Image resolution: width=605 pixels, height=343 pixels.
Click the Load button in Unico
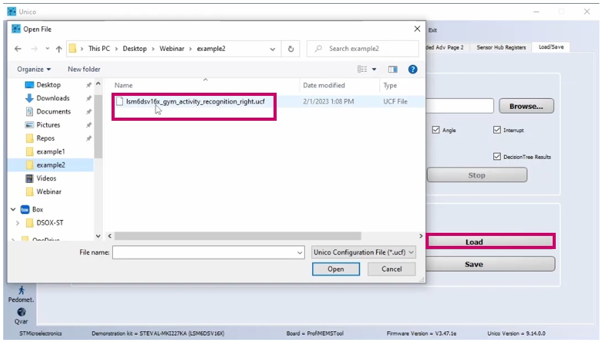(x=490, y=242)
